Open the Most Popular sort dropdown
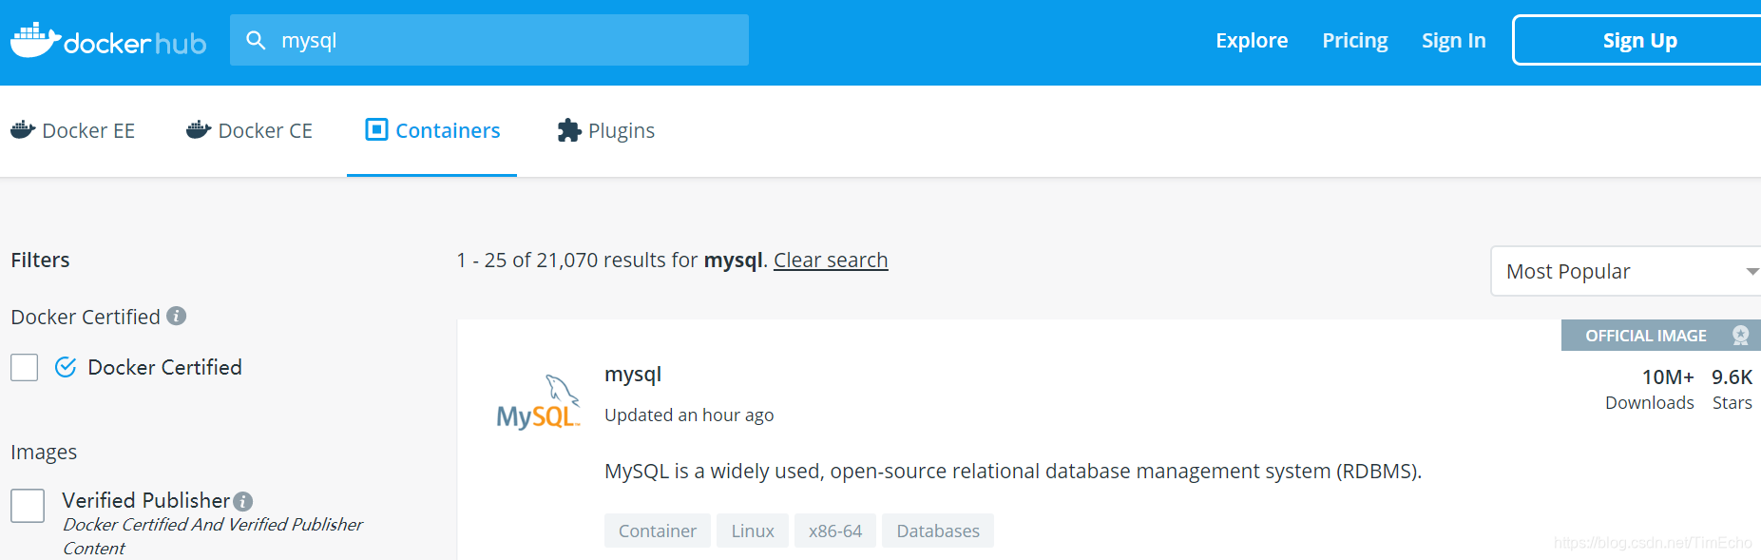Screen dimensions: 1761x560 coord(1625,271)
